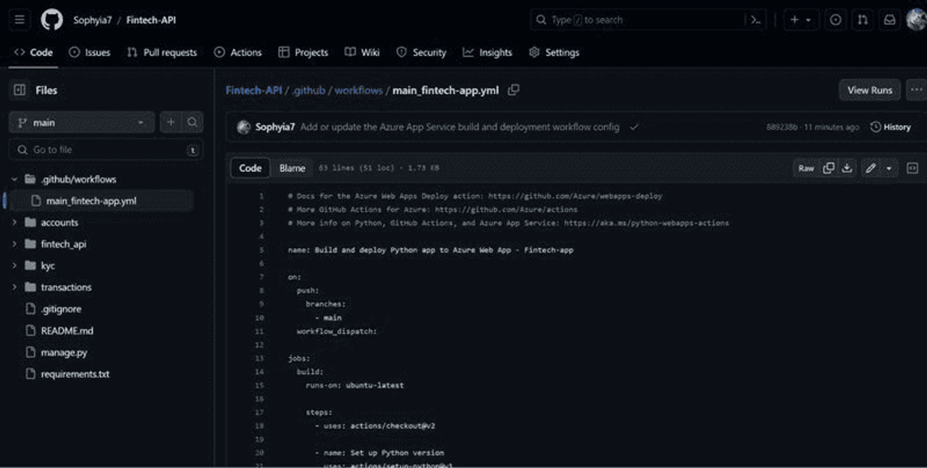Collapse the Files side panel icon
Viewport: 927px width, 468px height.
[x=20, y=90]
